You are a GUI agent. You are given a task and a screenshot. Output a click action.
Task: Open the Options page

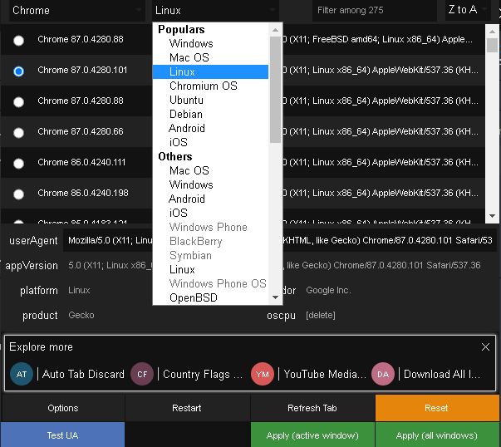[x=63, y=408]
